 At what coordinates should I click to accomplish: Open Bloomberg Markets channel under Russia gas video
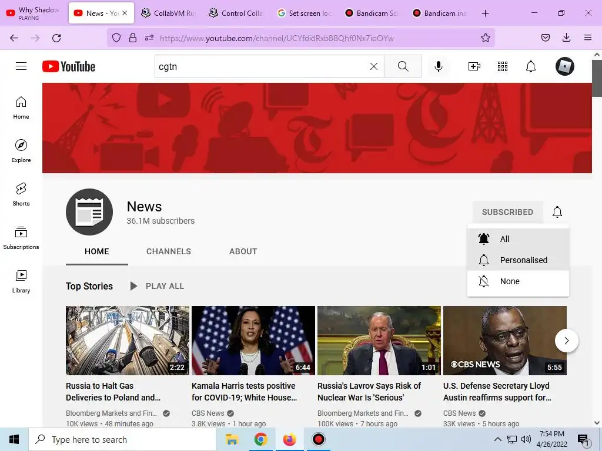click(111, 413)
